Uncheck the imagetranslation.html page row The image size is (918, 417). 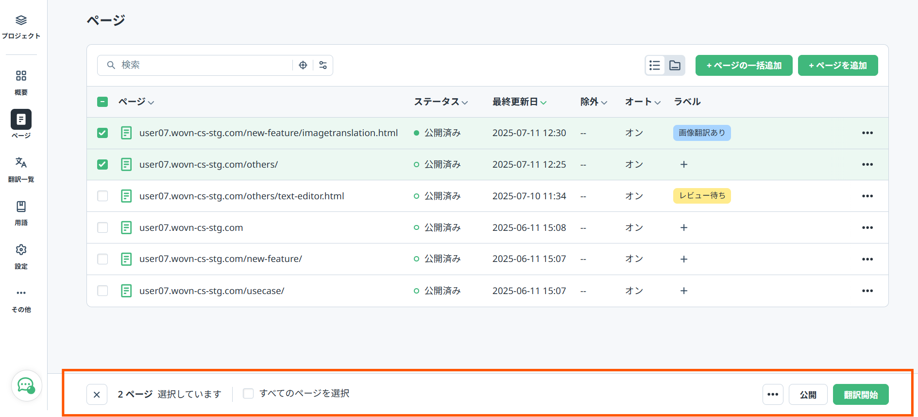click(102, 133)
